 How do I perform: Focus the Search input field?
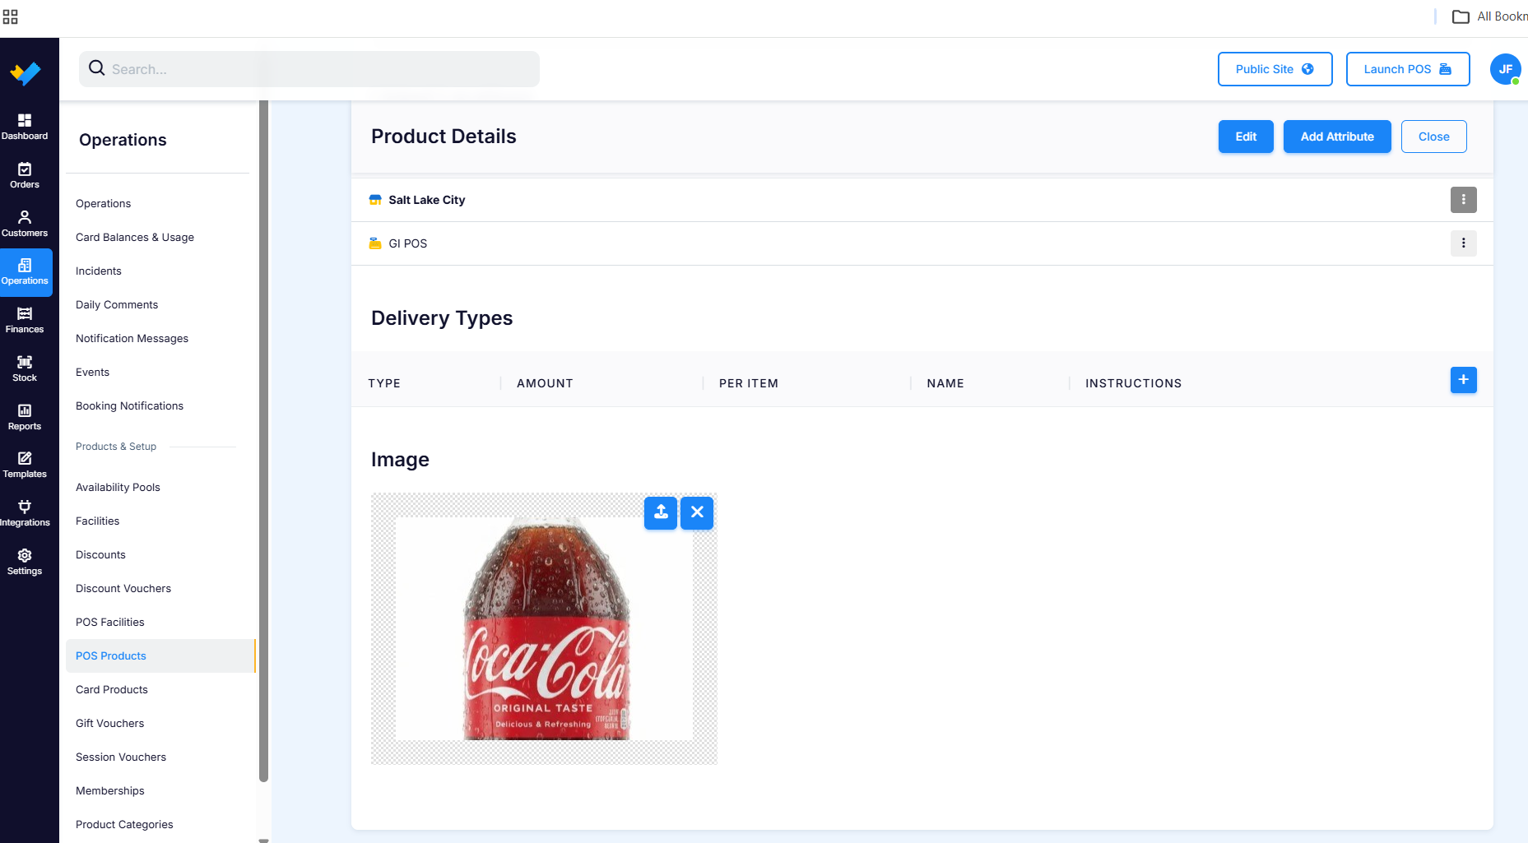click(x=309, y=69)
